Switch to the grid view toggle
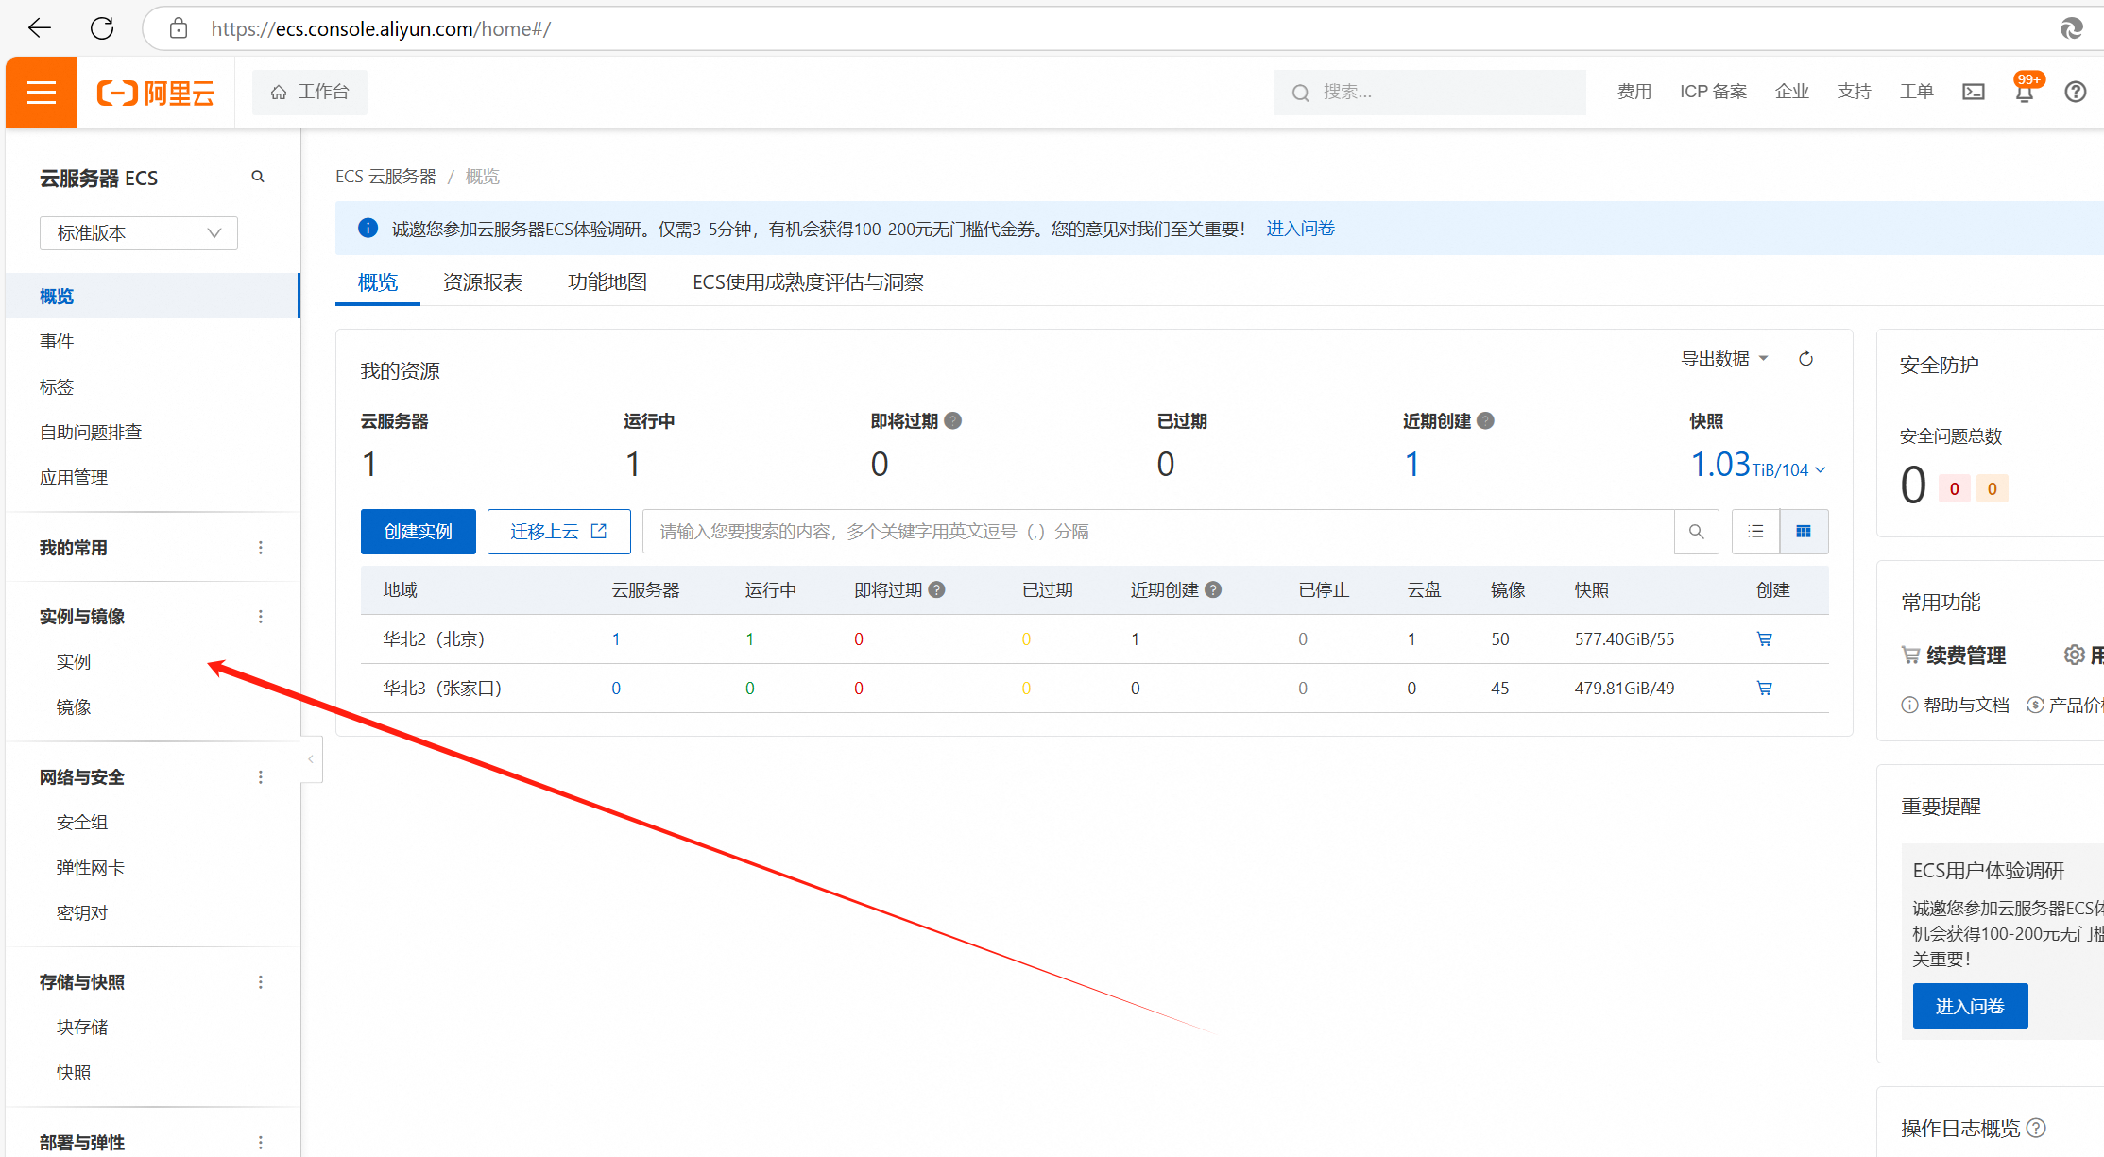 coord(1804,532)
